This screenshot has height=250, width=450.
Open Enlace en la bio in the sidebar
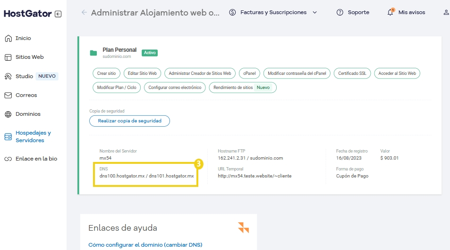[36, 159]
